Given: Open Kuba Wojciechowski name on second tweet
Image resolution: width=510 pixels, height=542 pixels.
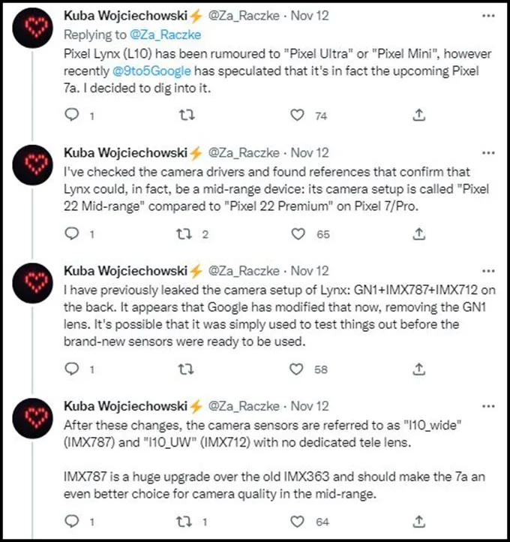Looking at the screenshot, I should [126, 152].
